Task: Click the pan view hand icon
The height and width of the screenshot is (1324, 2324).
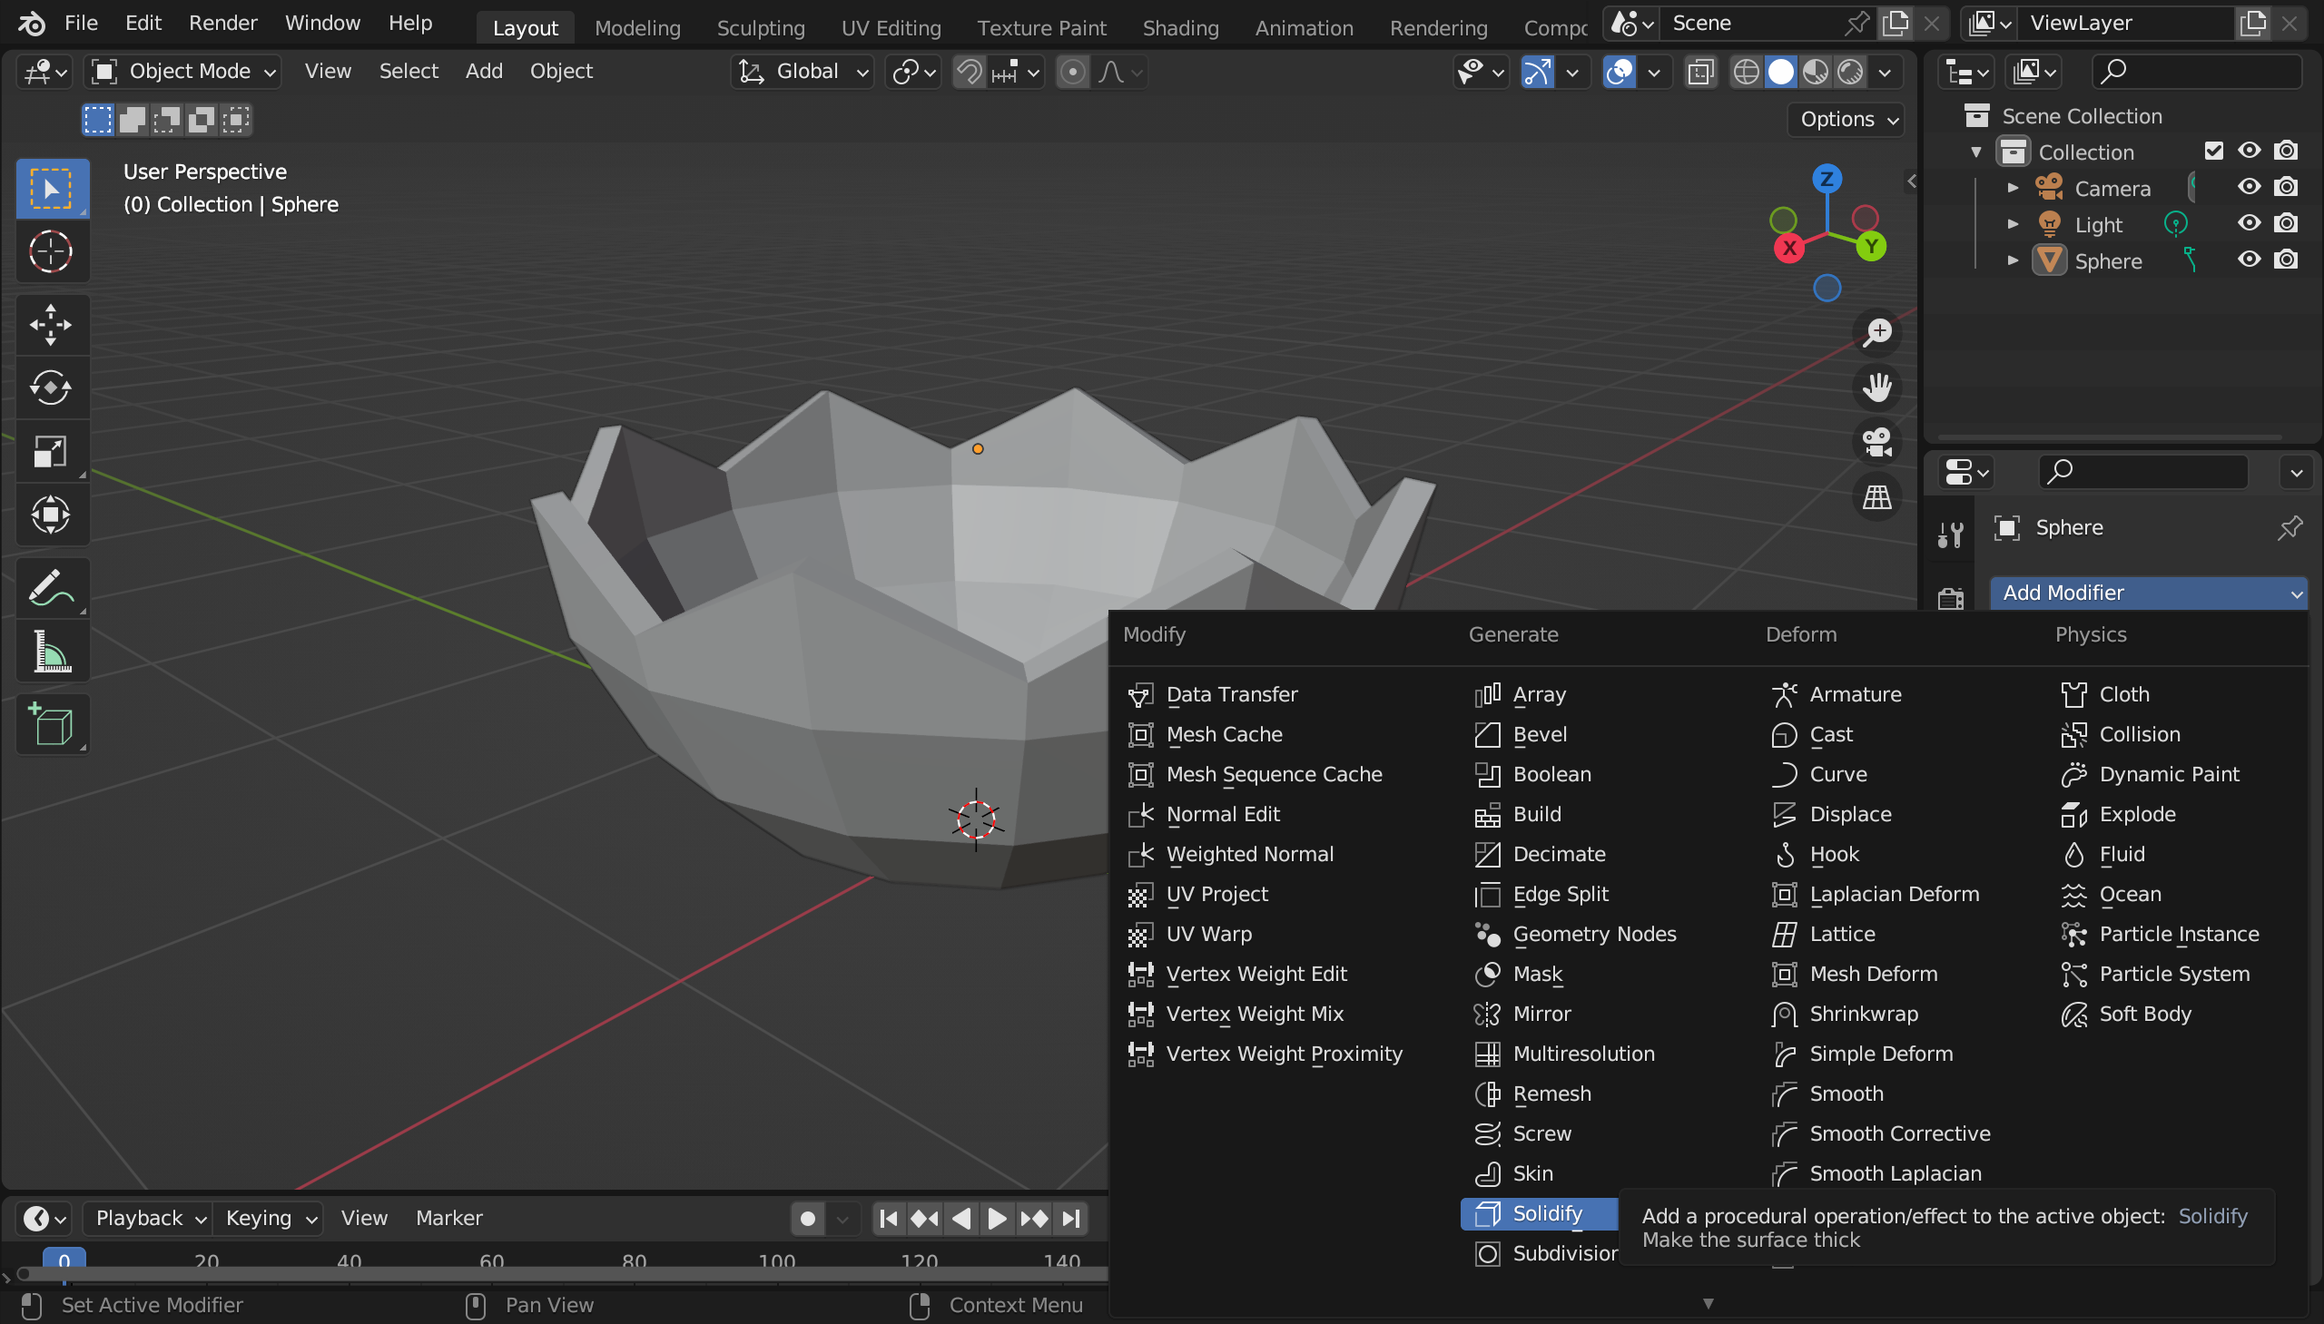Action: click(x=1876, y=387)
